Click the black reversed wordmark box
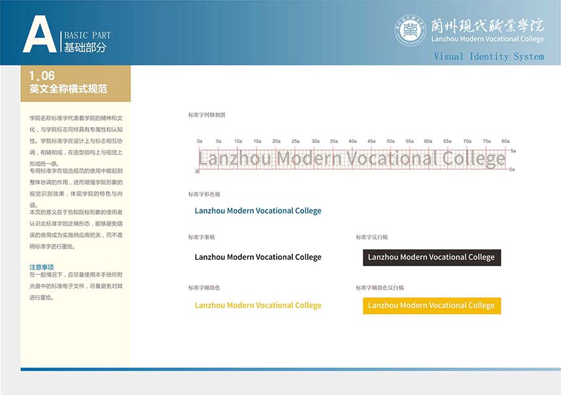This screenshot has width=561, height=395. click(x=431, y=257)
